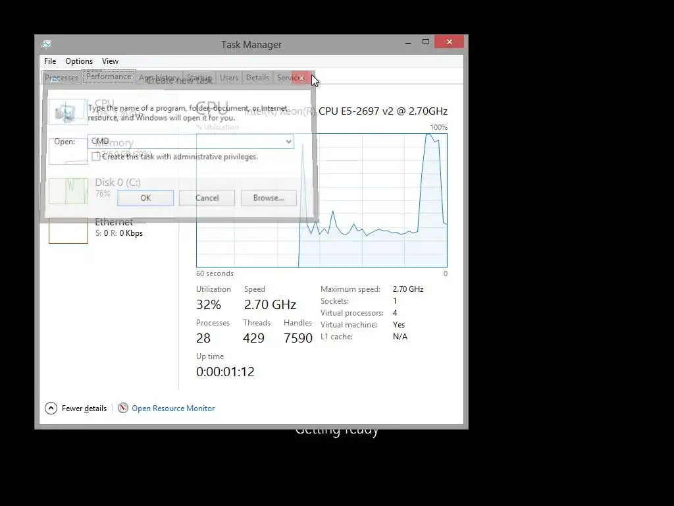Open the View menu
Image resolution: width=674 pixels, height=506 pixels.
click(110, 61)
